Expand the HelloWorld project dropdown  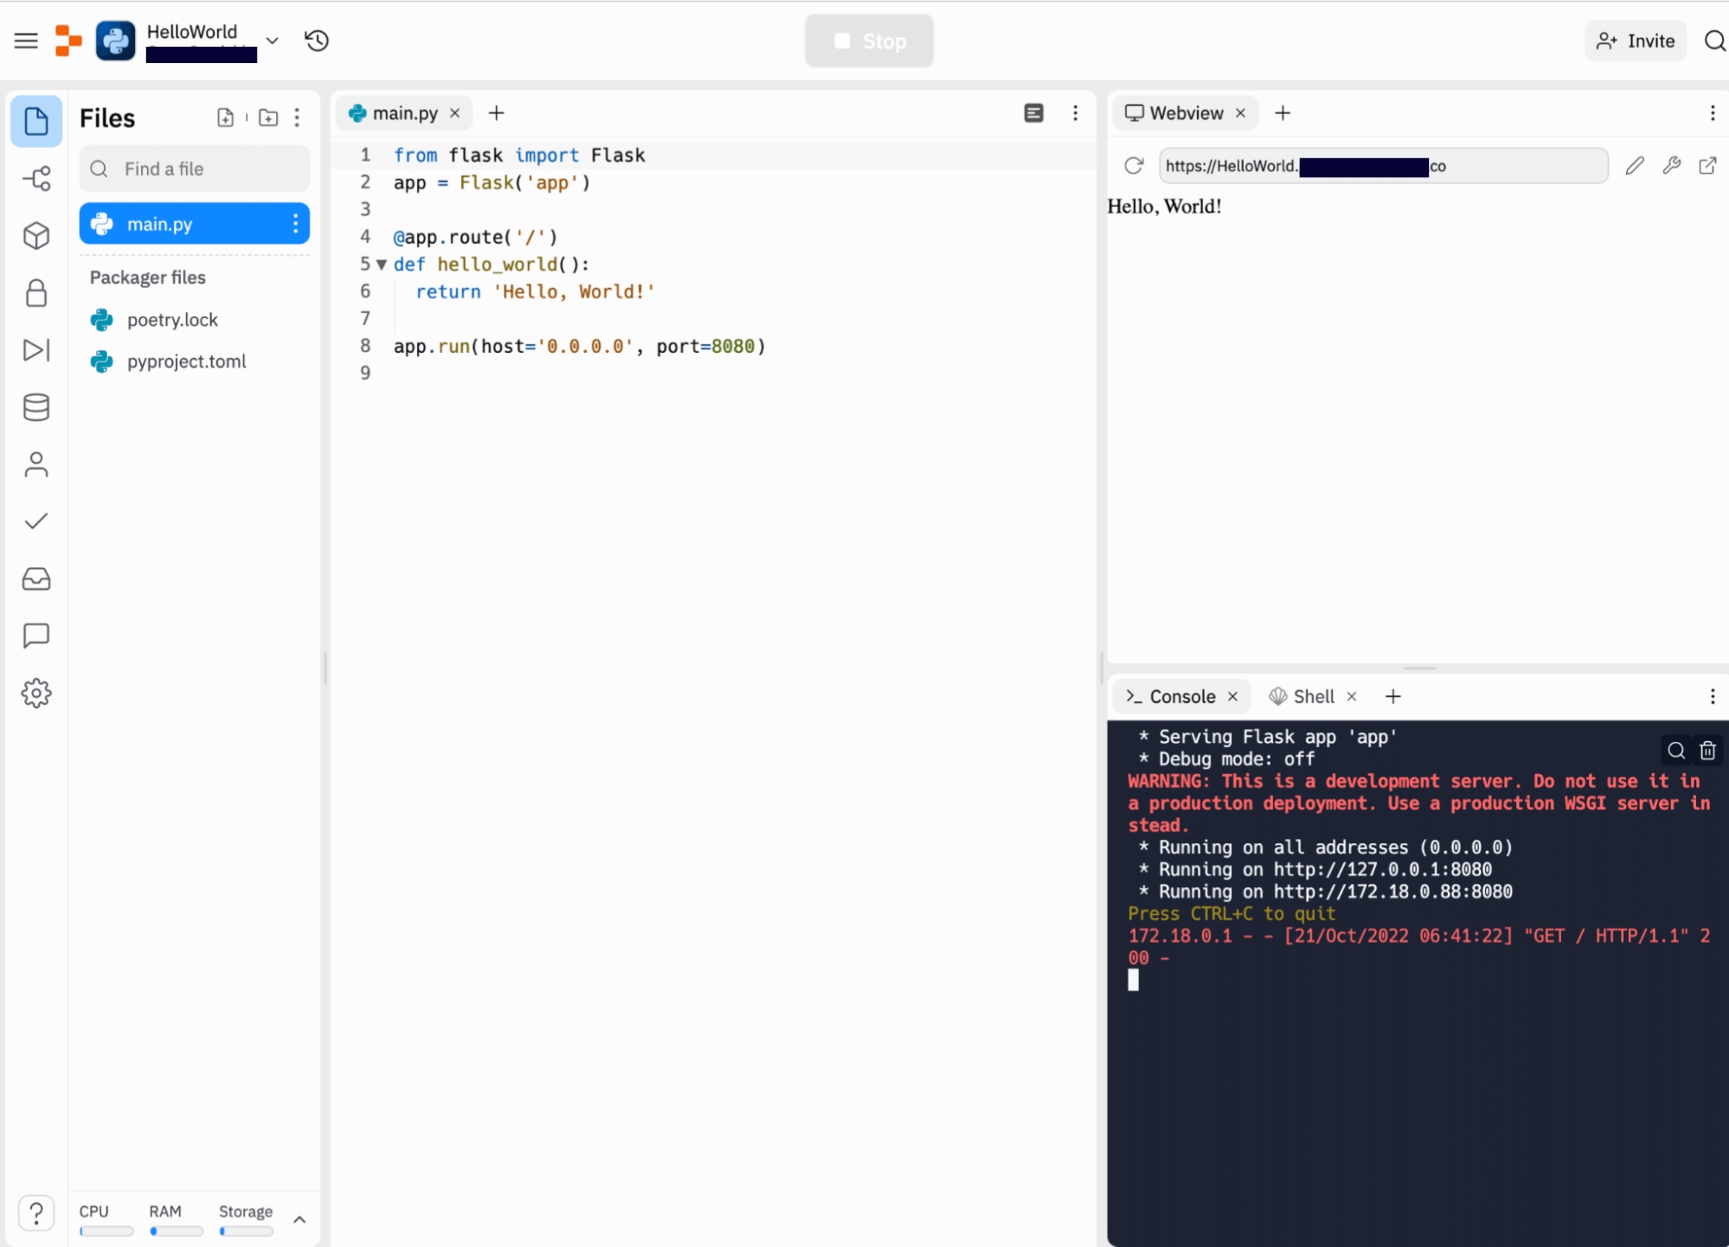click(x=268, y=41)
